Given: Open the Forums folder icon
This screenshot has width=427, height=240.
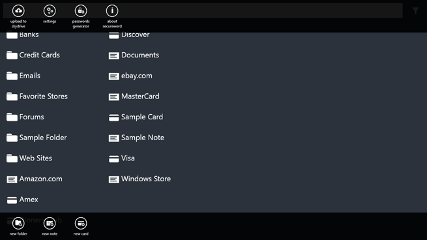Looking at the screenshot, I should click(12, 117).
